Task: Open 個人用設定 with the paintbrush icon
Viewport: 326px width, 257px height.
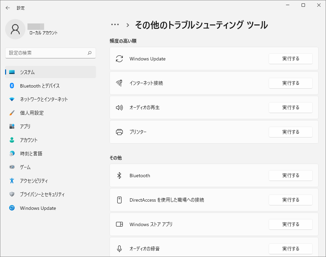Action: [32, 113]
